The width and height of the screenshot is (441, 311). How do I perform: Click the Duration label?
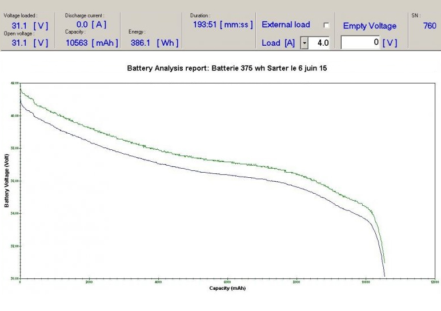pos(200,15)
